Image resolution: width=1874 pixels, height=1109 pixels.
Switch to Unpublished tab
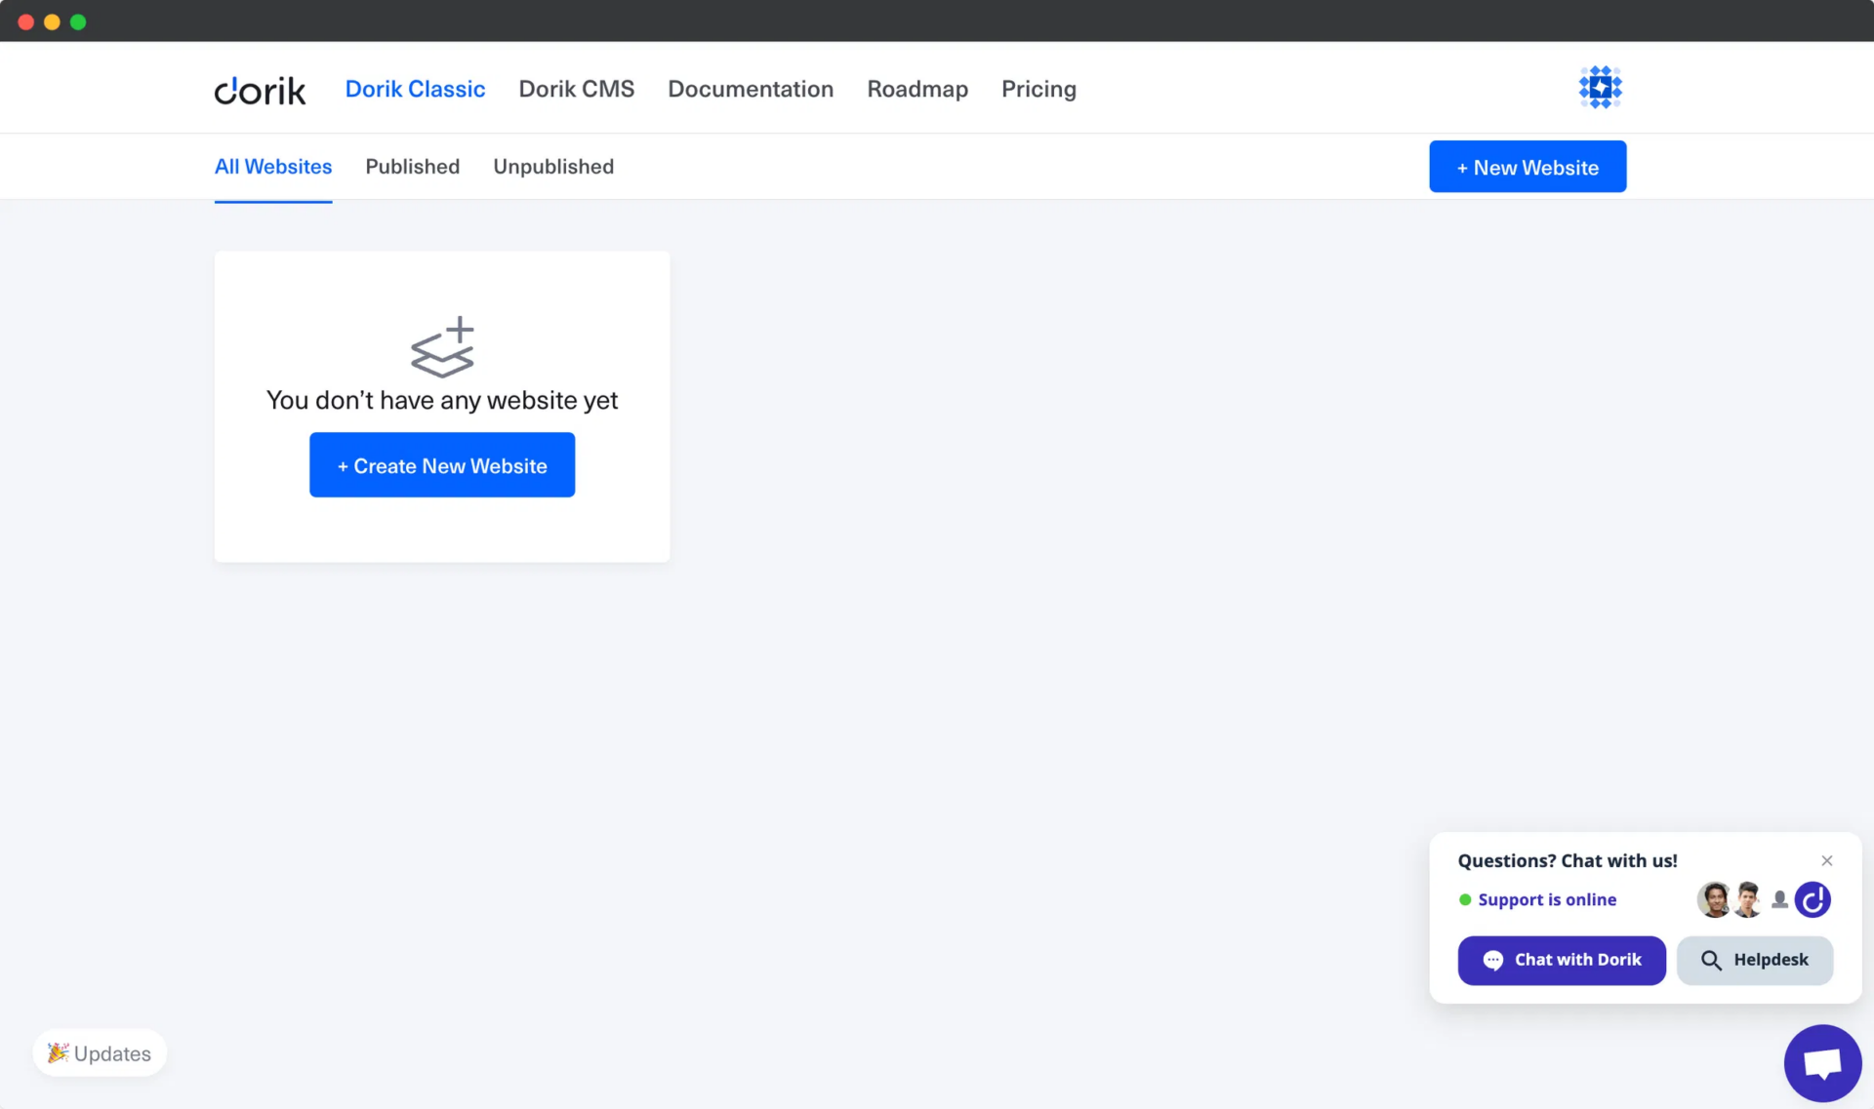pyautogui.click(x=552, y=167)
